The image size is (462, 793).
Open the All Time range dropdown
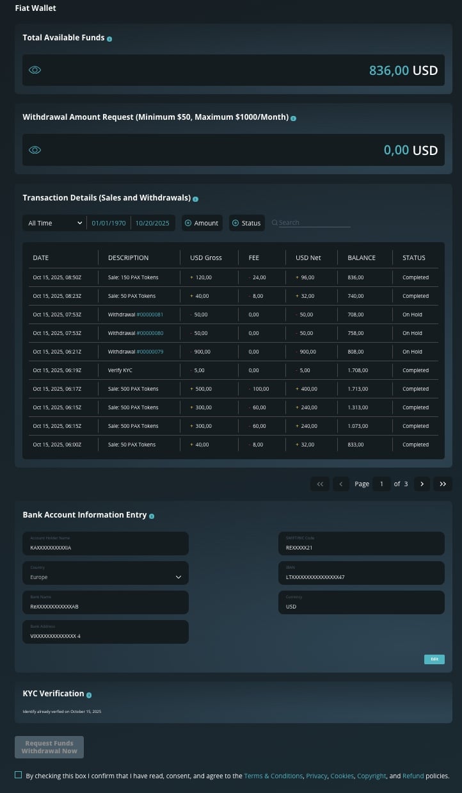pyautogui.click(x=54, y=223)
